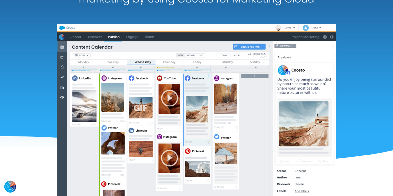Image resolution: width=393 pixels, height=196 pixels.
Task: Click the Preview info icon
Action: 290,57
